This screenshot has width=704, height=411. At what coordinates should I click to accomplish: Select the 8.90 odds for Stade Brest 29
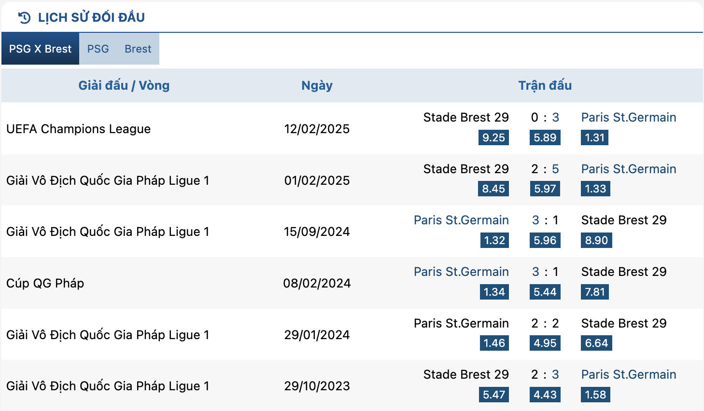596,240
